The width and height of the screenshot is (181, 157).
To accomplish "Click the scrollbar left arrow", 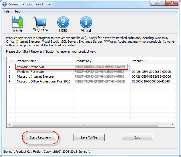I will click(x=9, y=125).
